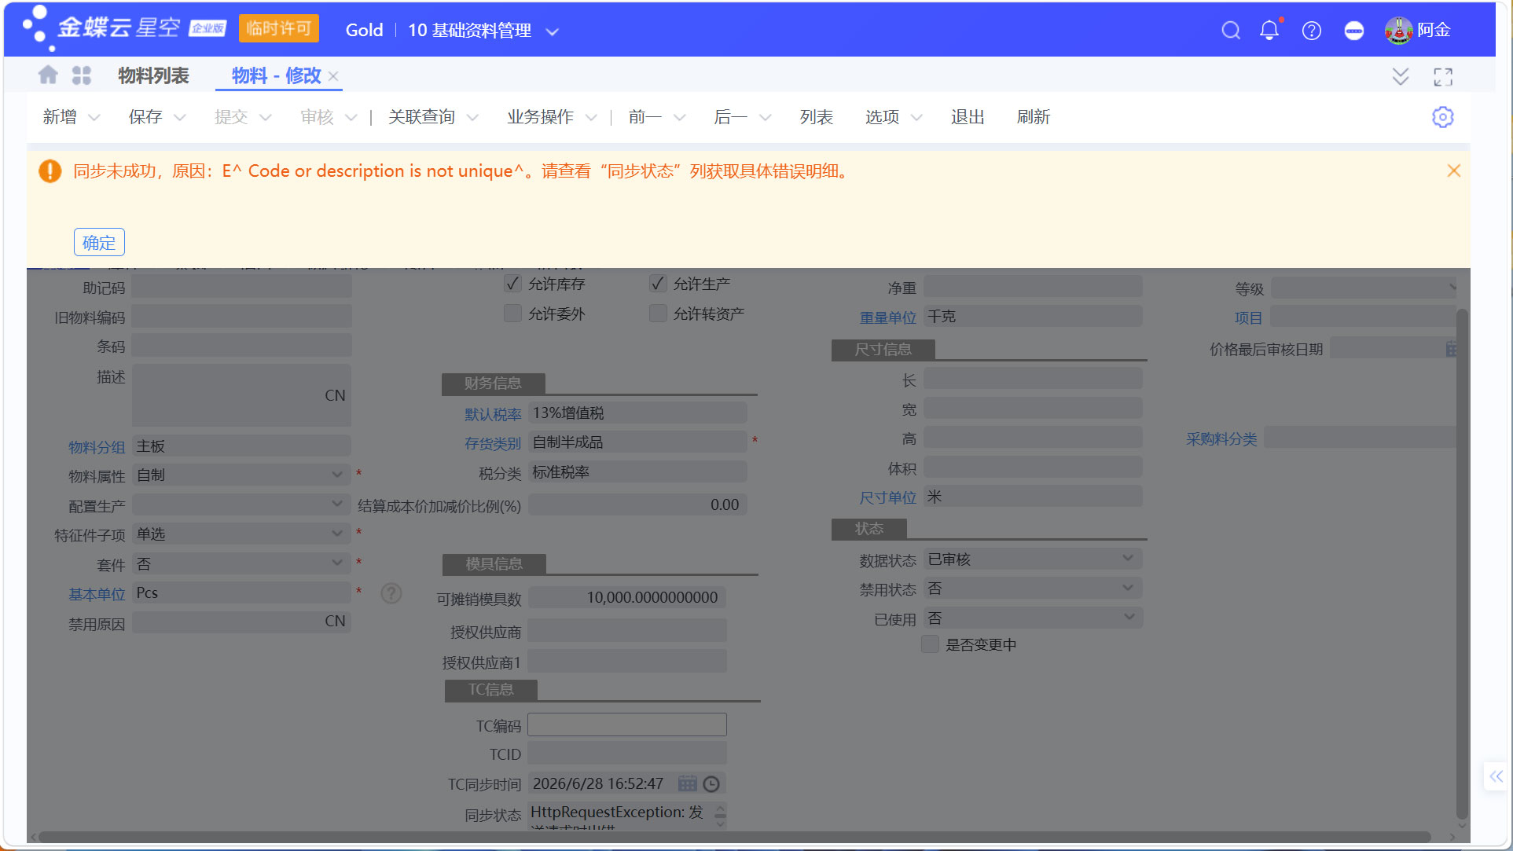
Task: Focus the 条码 input field
Action: [x=241, y=347]
